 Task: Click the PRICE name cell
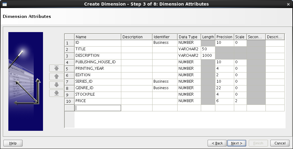[x=98, y=101]
